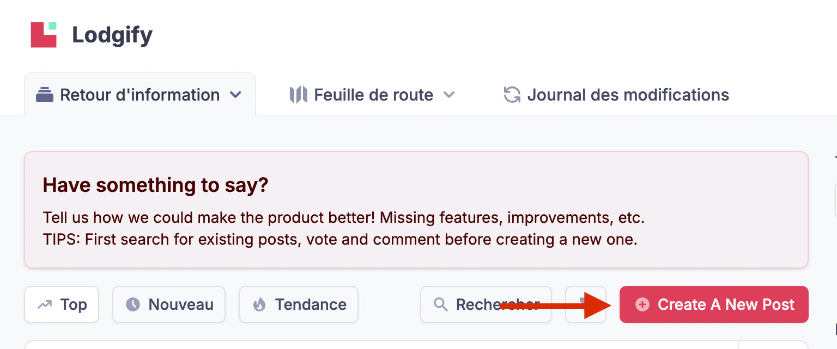Select the Retour d'information tab
Viewport: 837px width, 349px height.
139,95
